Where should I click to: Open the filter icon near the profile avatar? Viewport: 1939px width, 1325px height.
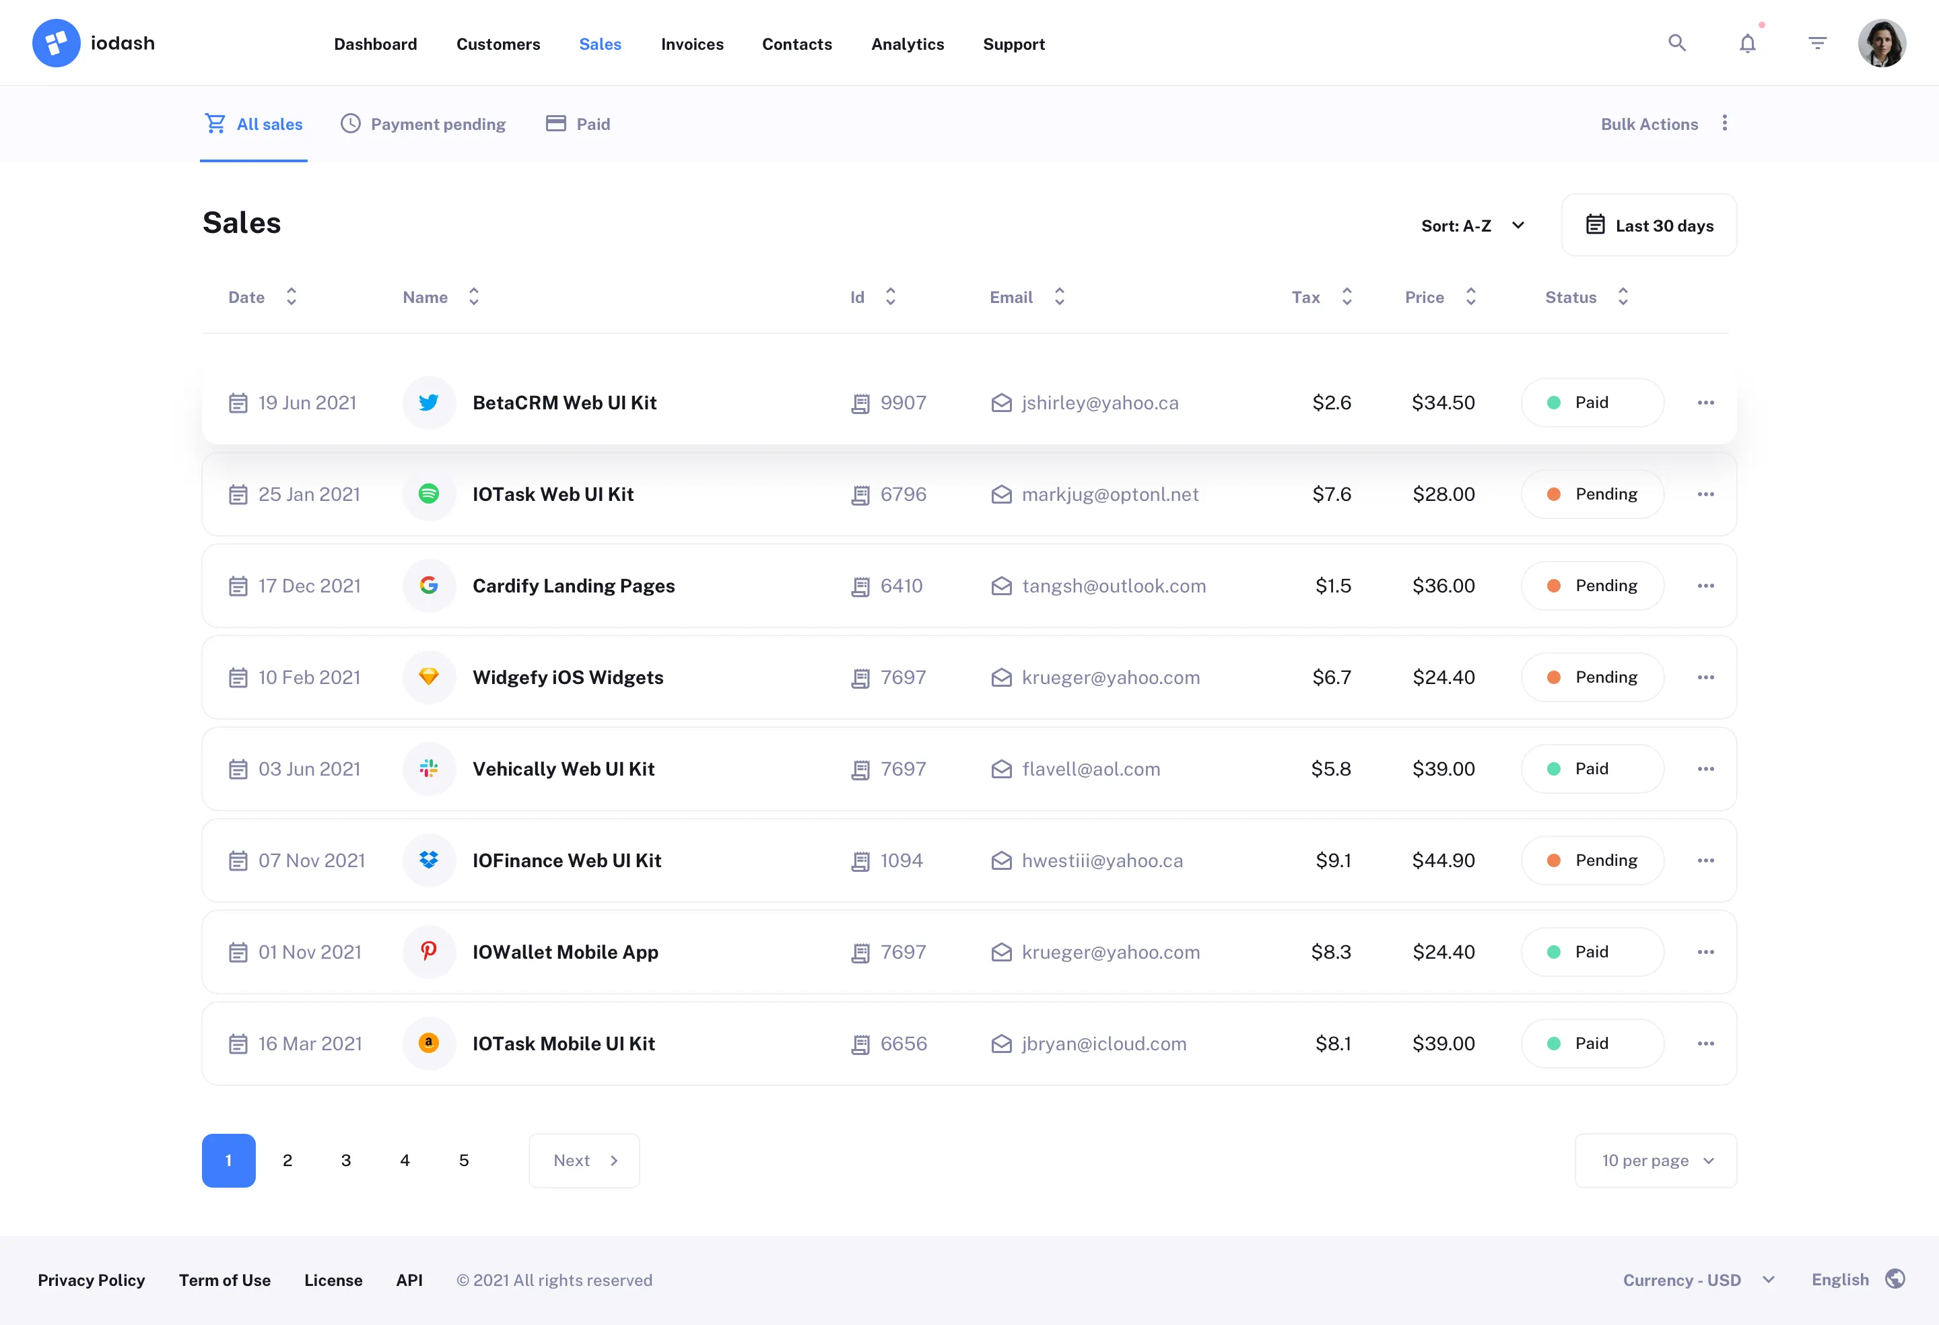click(x=1817, y=42)
